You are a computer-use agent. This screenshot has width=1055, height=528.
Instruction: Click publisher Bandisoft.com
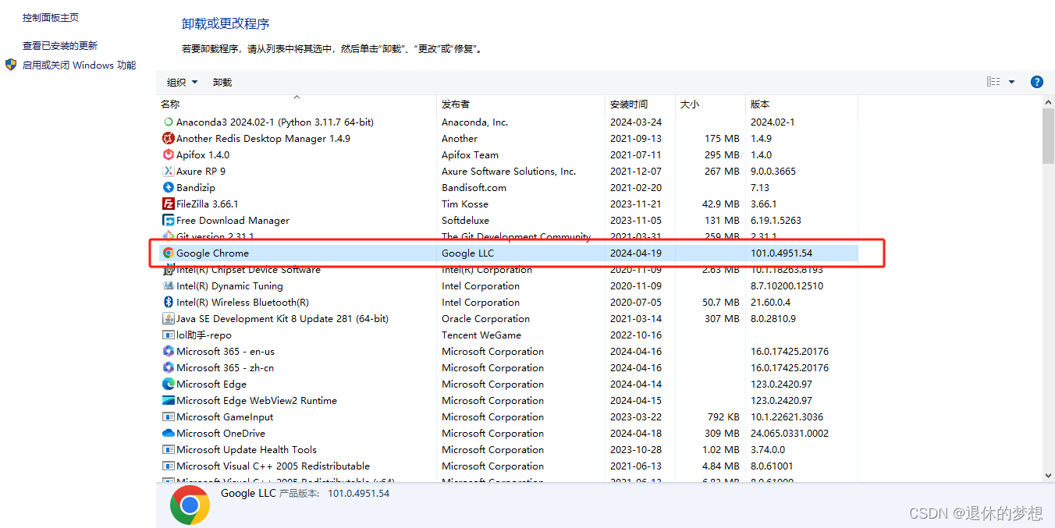pyautogui.click(x=474, y=187)
